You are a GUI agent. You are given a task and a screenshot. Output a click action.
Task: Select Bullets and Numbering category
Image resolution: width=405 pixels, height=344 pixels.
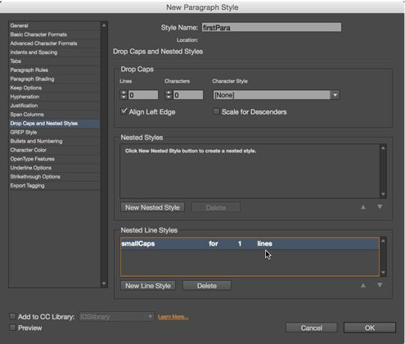point(55,141)
